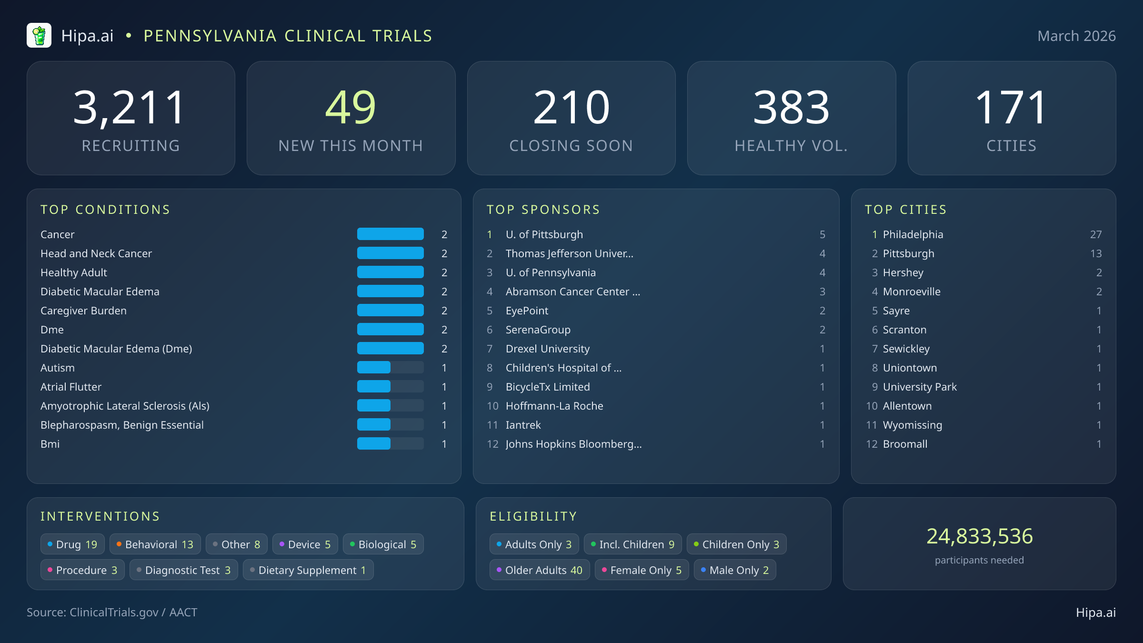The height and width of the screenshot is (643, 1143).
Task: Click the Cancer condition progress bar
Action: tap(390, 234)
